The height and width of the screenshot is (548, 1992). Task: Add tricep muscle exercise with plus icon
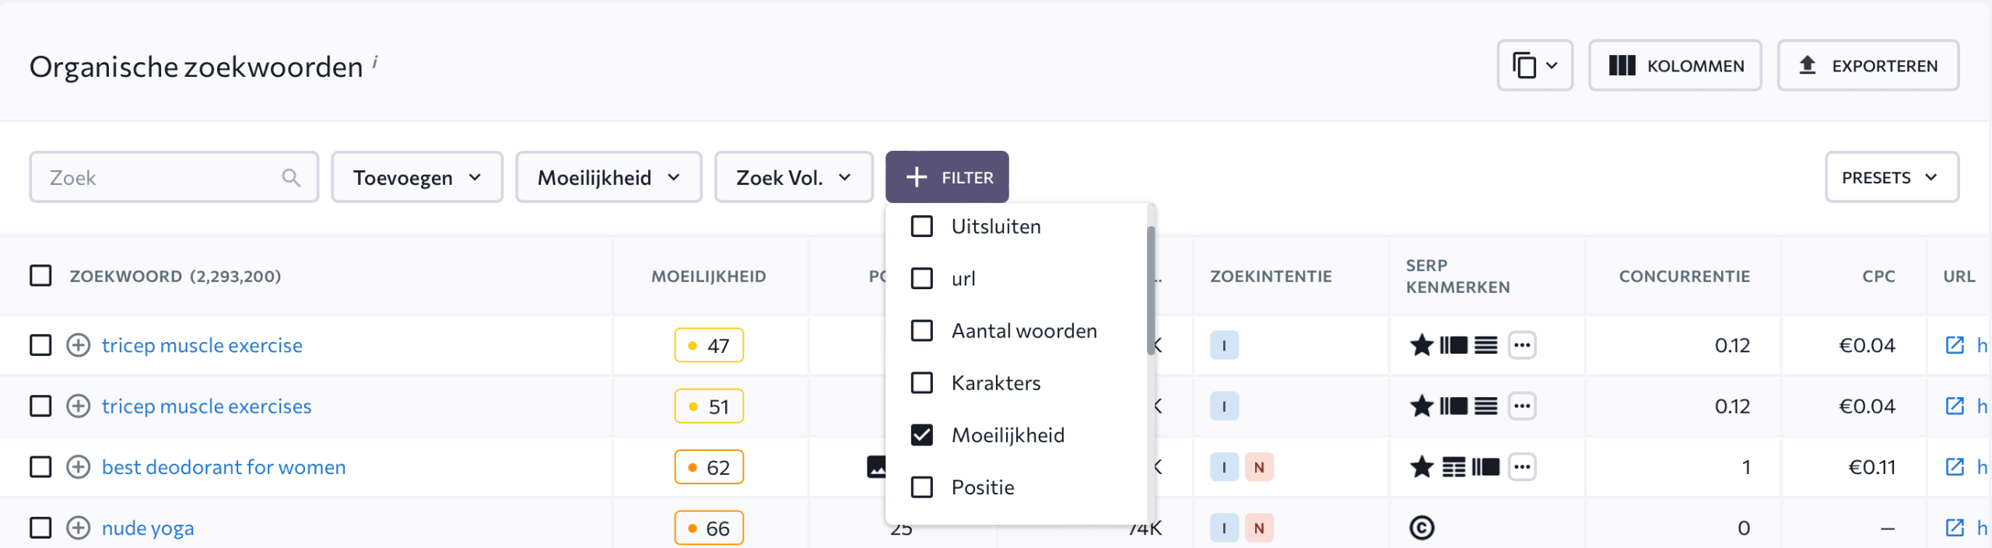coord(78,345)
